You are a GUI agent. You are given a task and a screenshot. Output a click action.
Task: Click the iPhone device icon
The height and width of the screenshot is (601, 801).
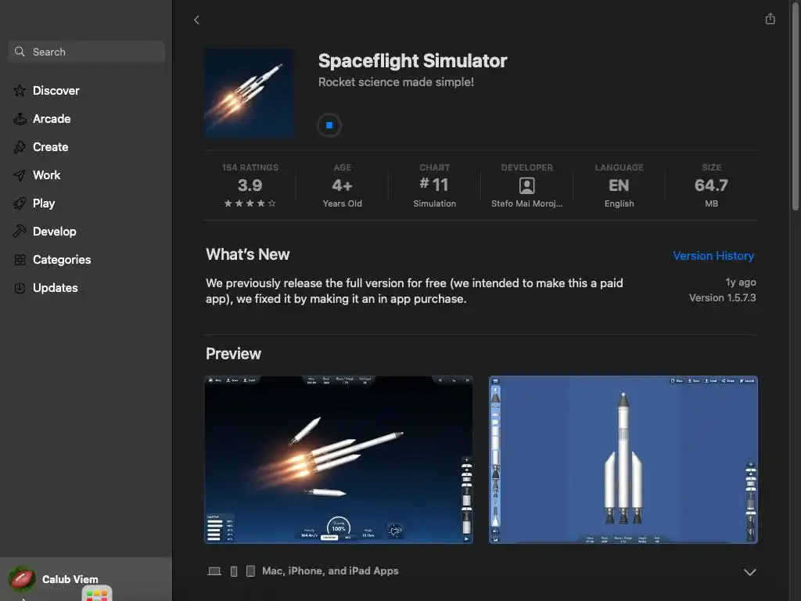(x=233, y=571)
